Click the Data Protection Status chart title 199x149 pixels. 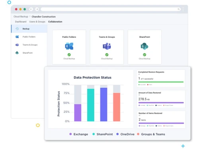[92, 77]
